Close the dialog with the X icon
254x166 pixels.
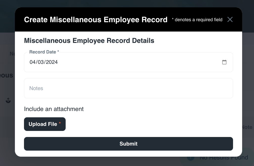(230, 19)
